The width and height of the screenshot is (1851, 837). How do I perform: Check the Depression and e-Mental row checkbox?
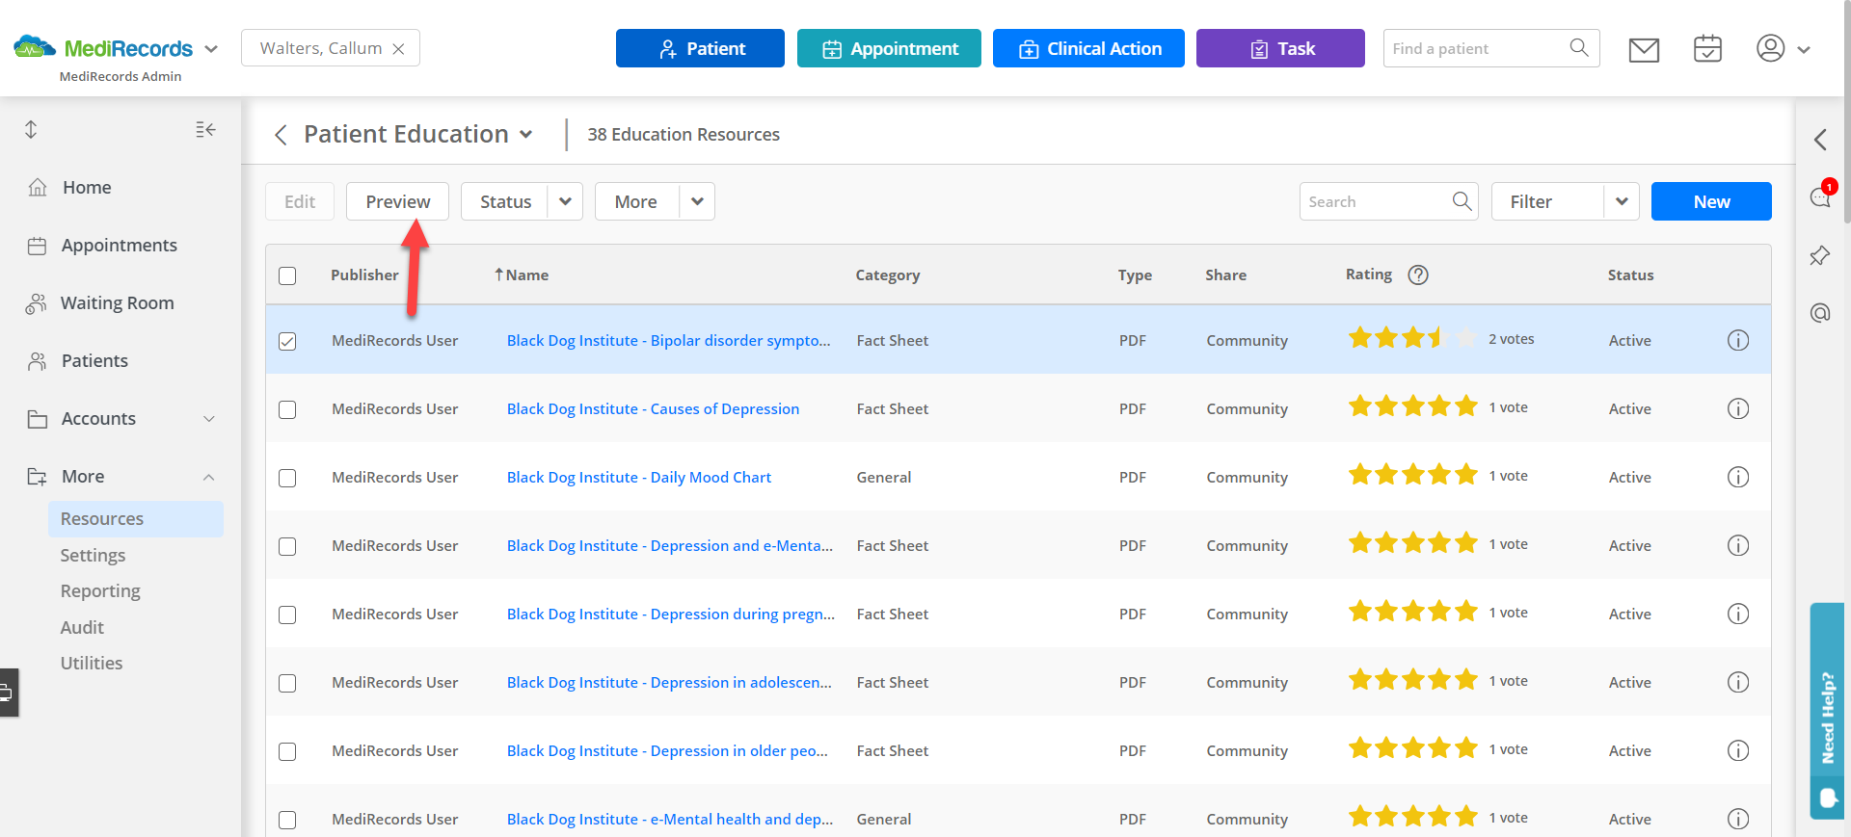(287, 546)
